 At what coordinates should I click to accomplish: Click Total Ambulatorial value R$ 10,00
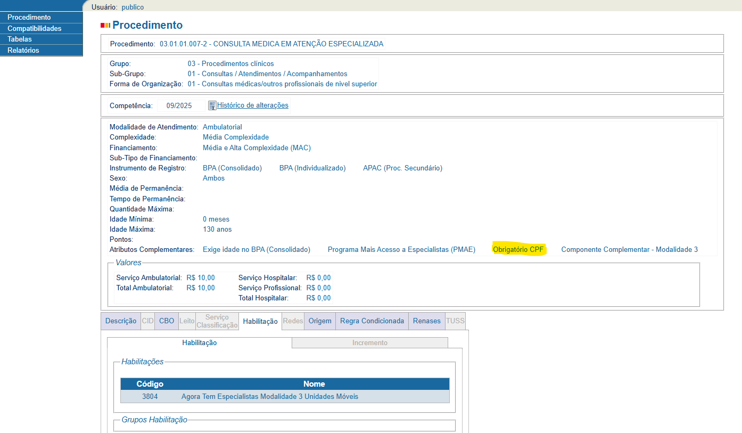[x=201, y=288]
